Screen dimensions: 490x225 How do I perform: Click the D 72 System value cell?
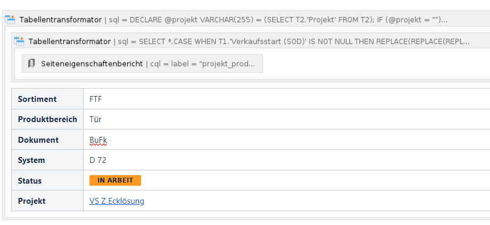point(287,160)
